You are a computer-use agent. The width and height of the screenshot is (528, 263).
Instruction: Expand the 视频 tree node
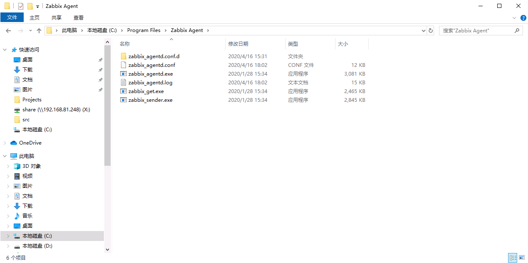click(8, 176)
